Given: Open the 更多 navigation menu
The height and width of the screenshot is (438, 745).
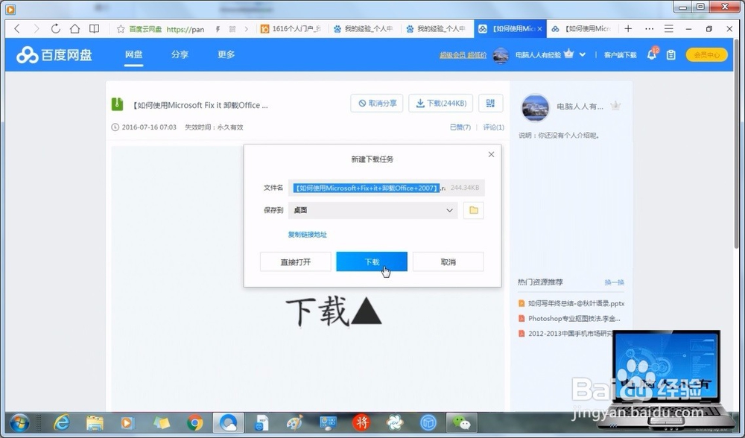Looking at the screenshot, I should (226, 54).
